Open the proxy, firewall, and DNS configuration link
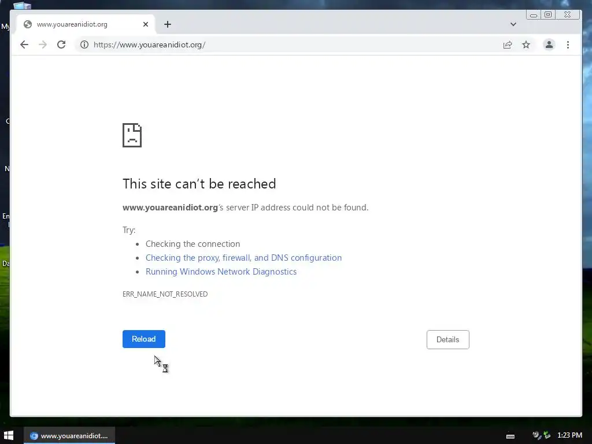592x444 pixels. 243,257
